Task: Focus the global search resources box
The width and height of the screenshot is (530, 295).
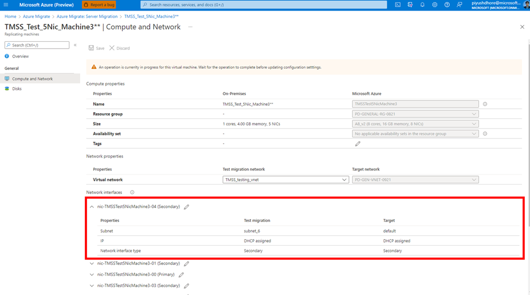Action: point(263,5)
